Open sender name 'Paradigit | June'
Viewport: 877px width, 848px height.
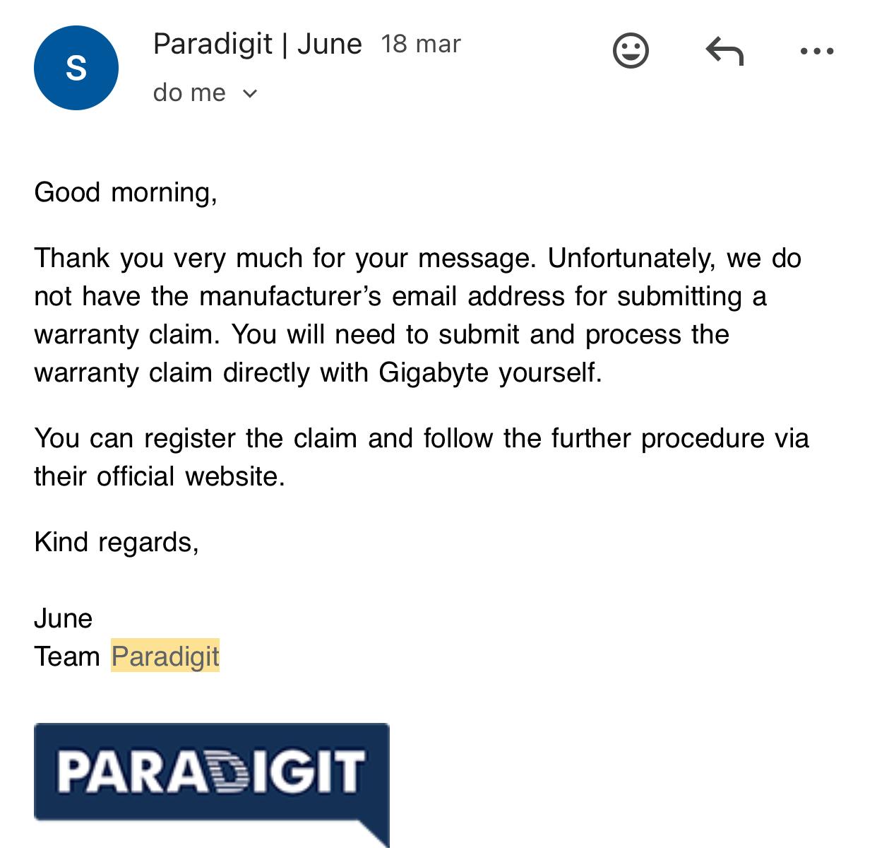(x=257, y=44)
